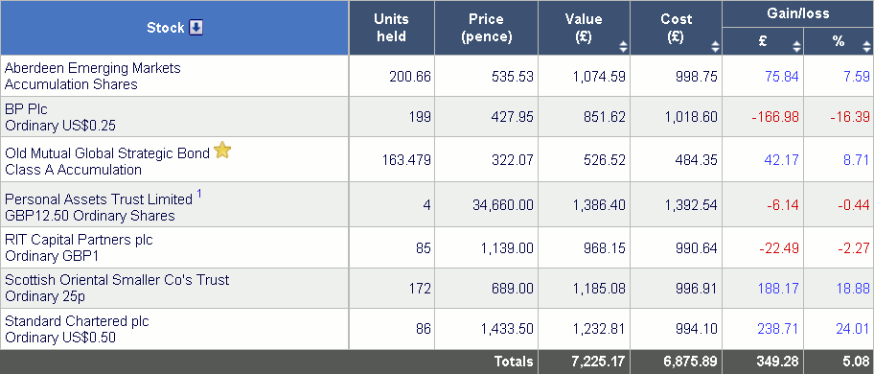
Task: Click the gold star beside Old Mutual bond
Action: (x=221, y=150)
